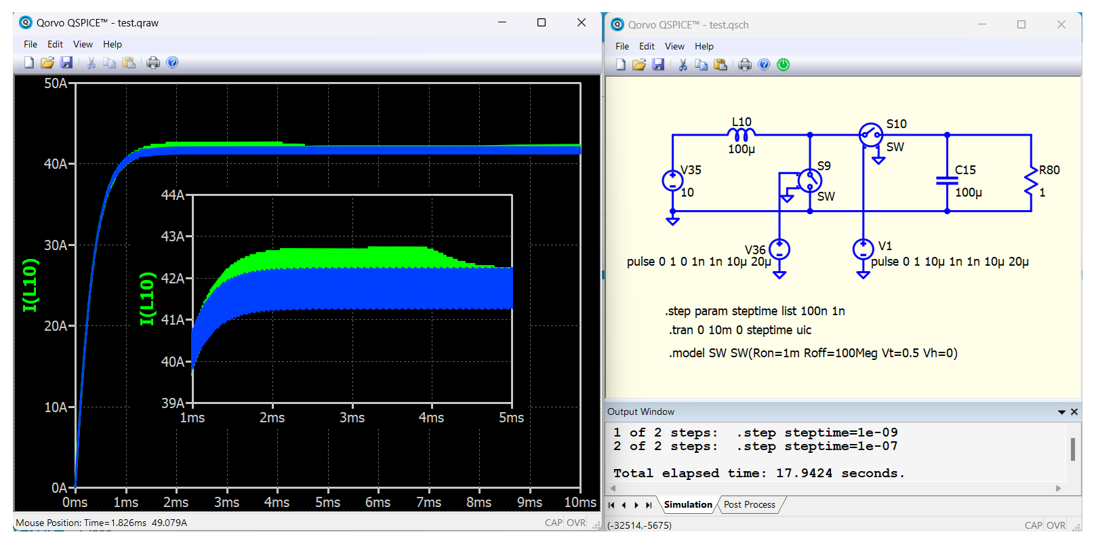Screen dimensions: 1100x545
Task: Maximize the test.qraw waveform window
Action: (542, 22)
